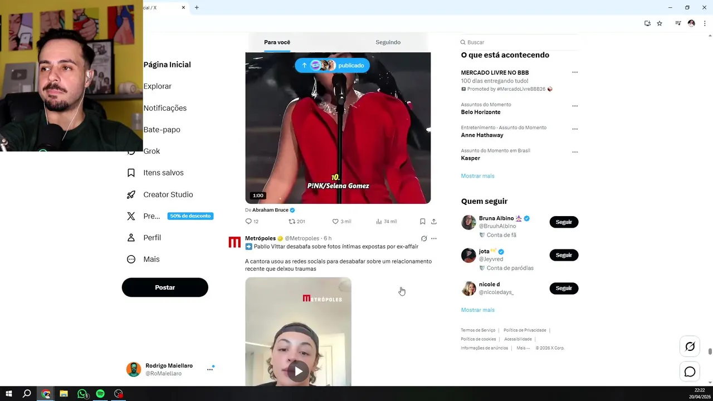
Task: Open the Perfil person icon
Action: [131, 237]
